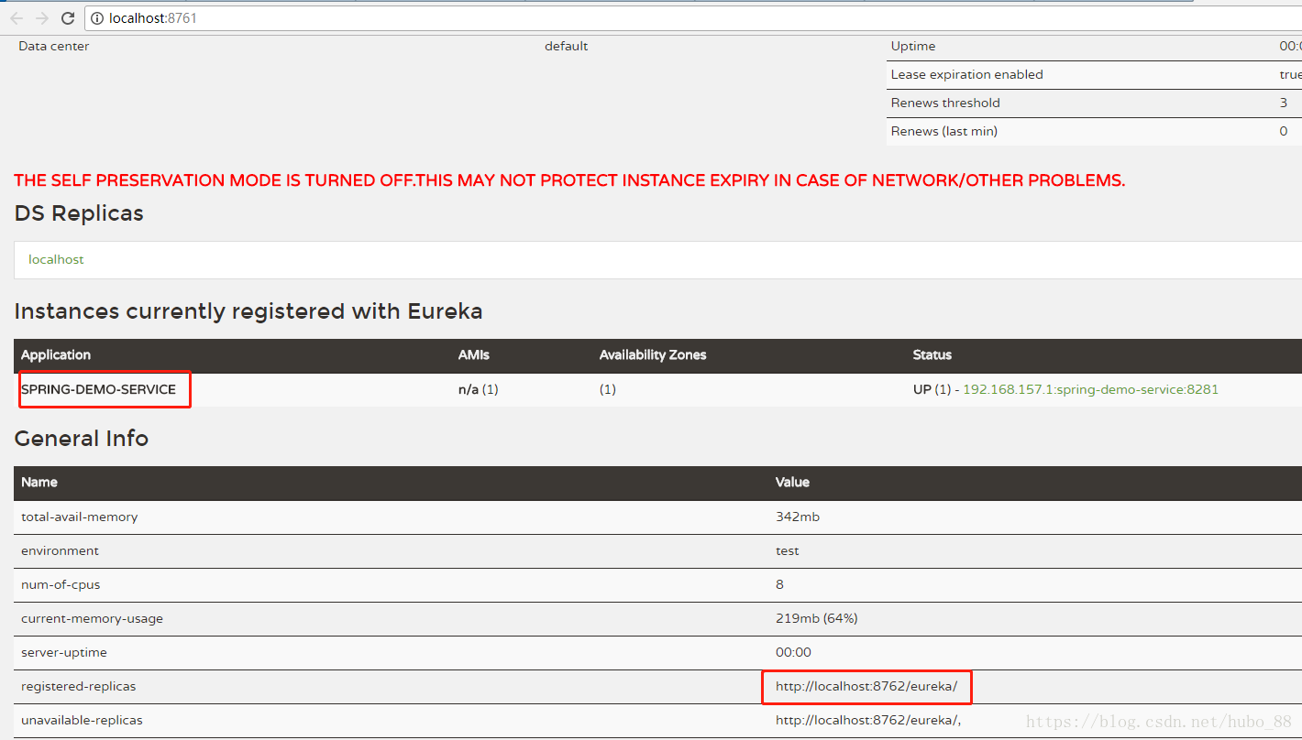Click the registered-replicas URL value
Screen dimensions: 1302x740
(x=866, y=686)
